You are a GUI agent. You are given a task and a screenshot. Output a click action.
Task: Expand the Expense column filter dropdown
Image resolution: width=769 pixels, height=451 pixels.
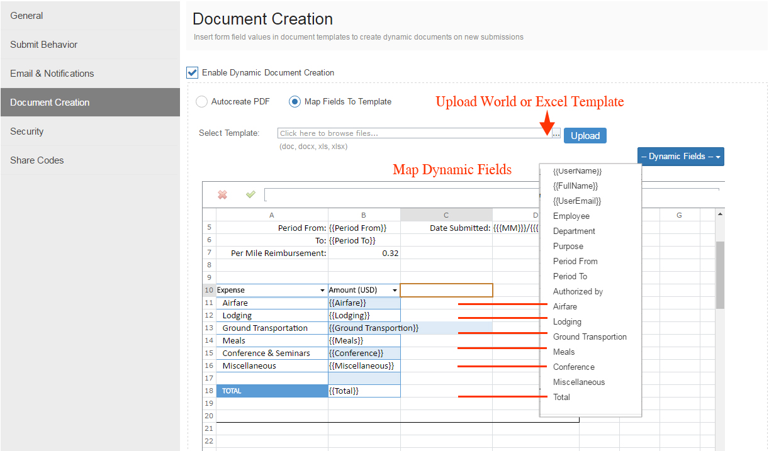tap(323, 291)
